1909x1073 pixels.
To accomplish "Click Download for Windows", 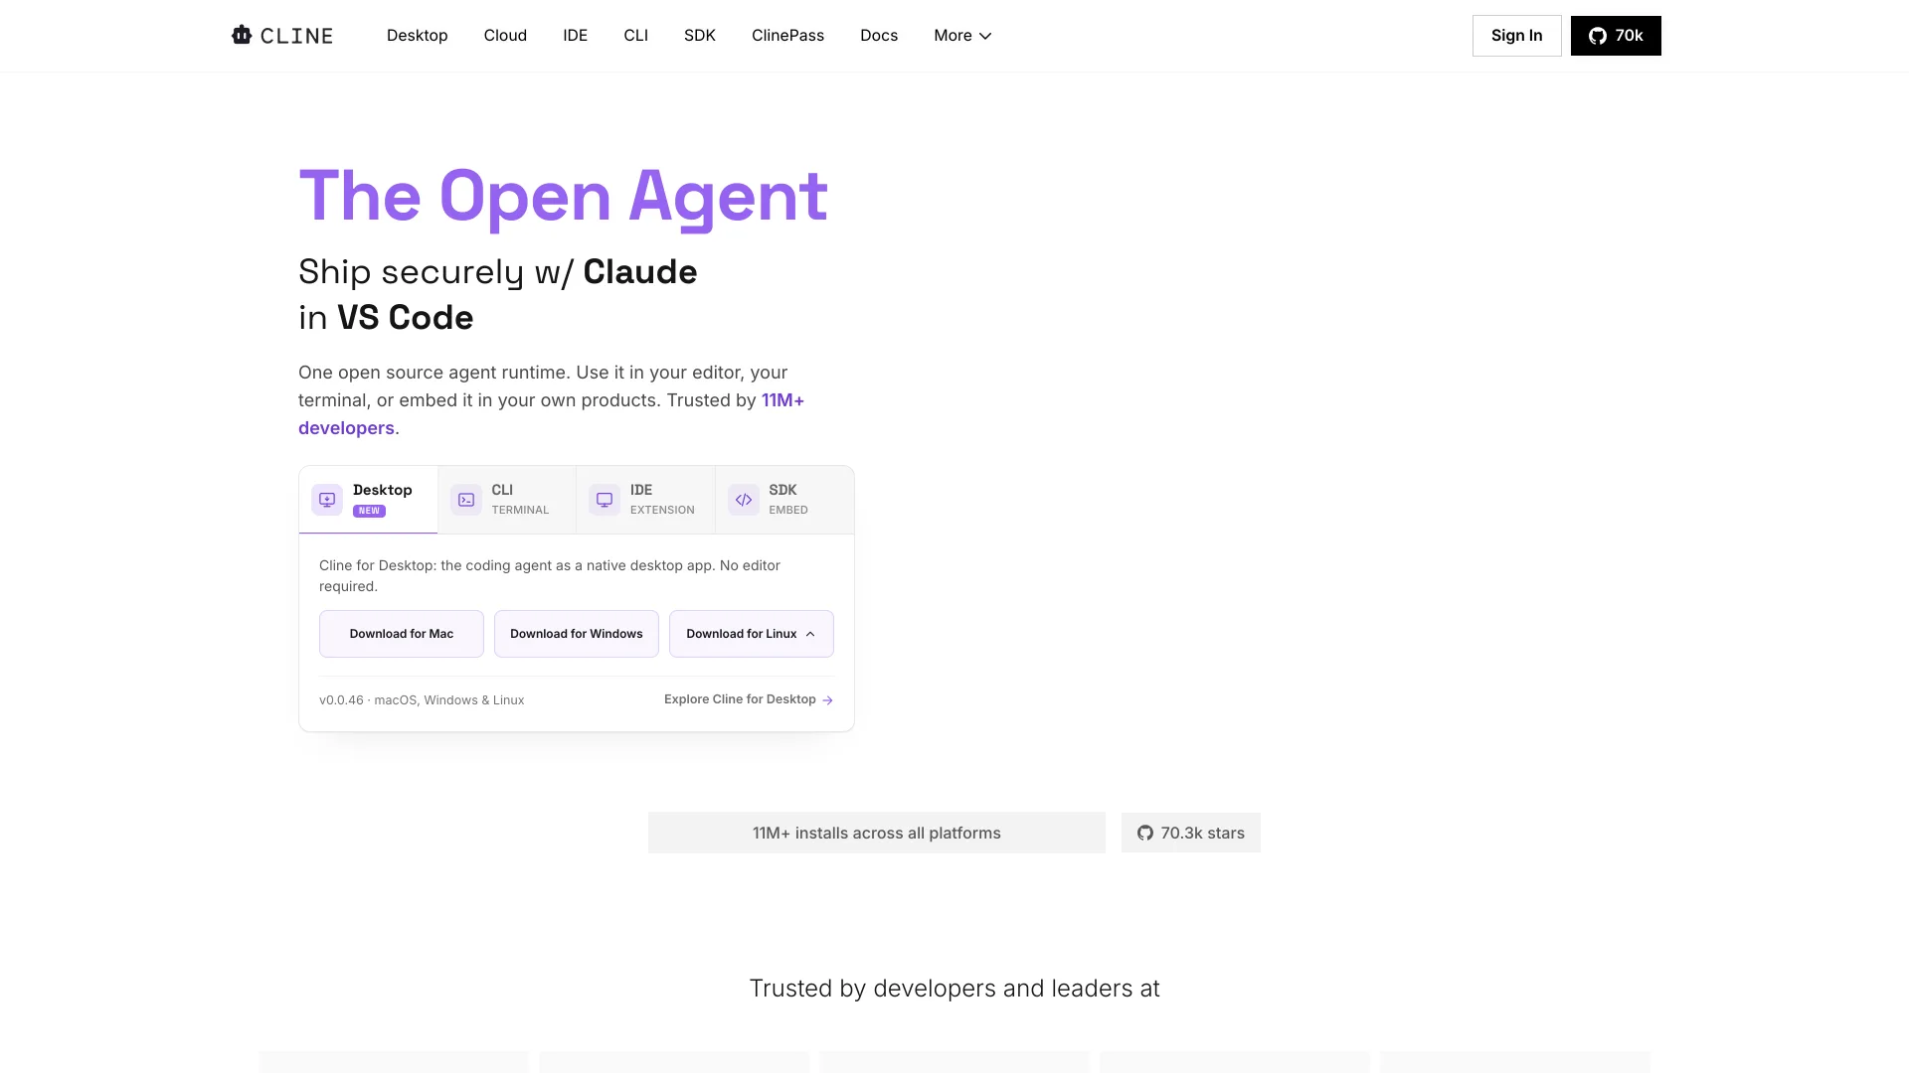I will [577, 634].
